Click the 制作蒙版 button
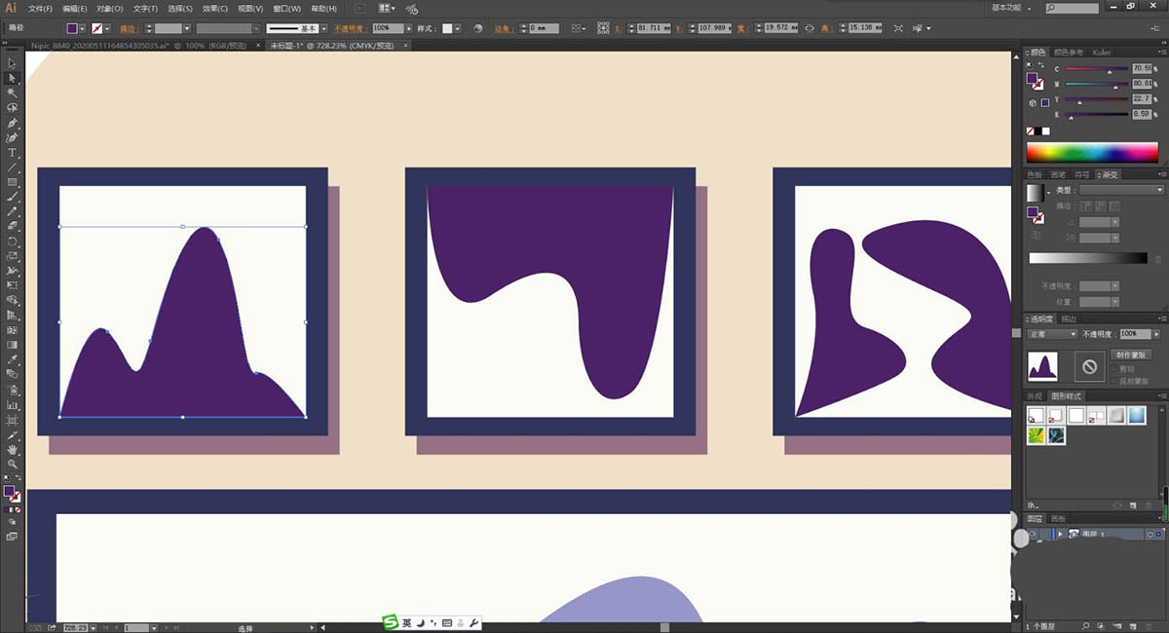Screen dimensions: 1169x633 point(1132,355)
